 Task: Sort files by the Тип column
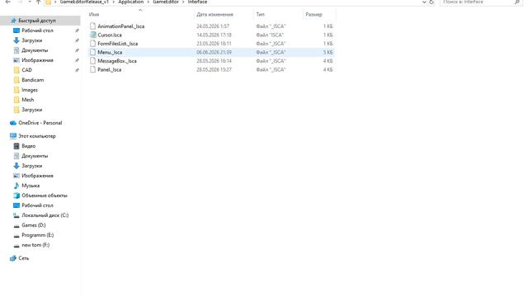pos(261,15)
